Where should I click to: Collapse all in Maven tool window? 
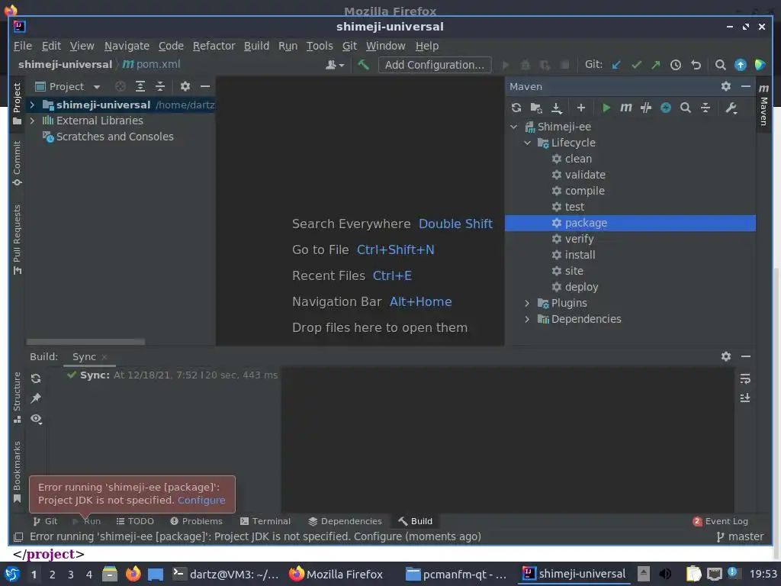tap(705, 108)
